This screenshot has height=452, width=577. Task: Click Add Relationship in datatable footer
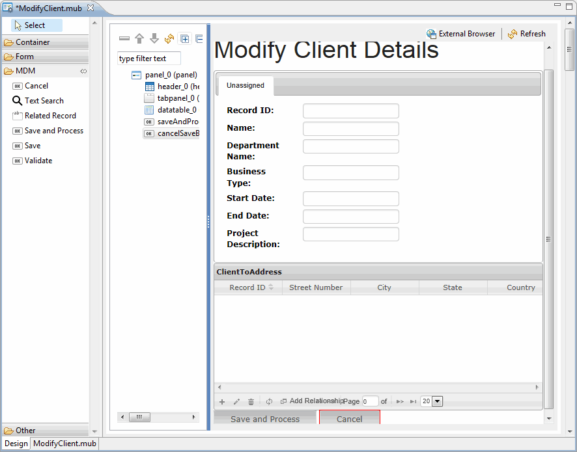click(x=312, y=401)
